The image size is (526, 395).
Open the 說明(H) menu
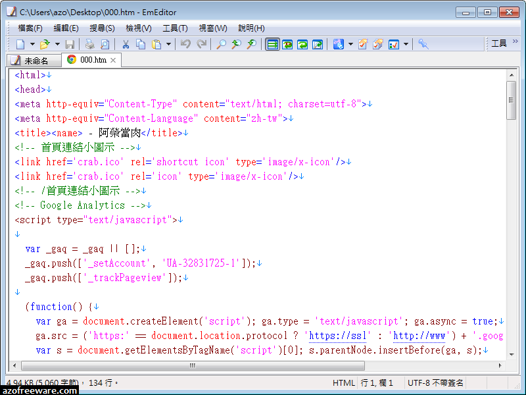click(x=251, y=28)
